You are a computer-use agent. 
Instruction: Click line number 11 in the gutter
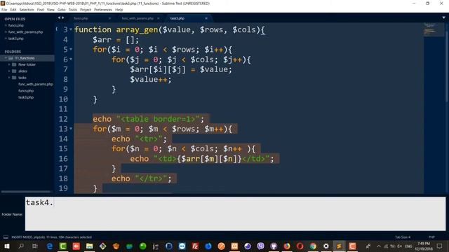[x=63, y=109]
